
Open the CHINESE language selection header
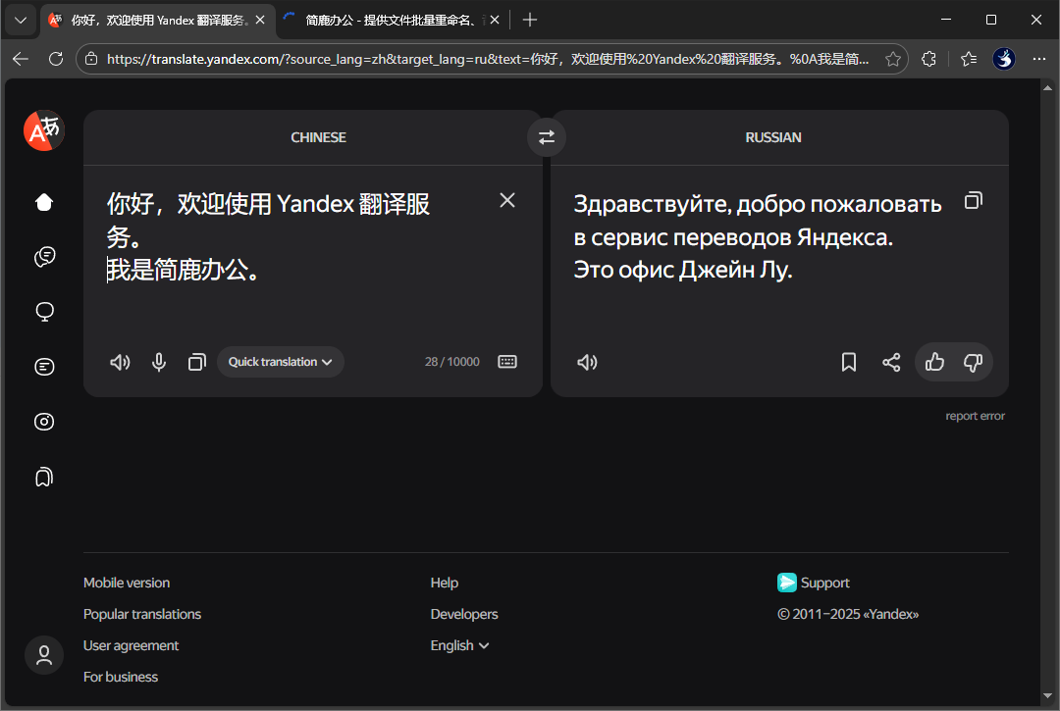[318, 137]
